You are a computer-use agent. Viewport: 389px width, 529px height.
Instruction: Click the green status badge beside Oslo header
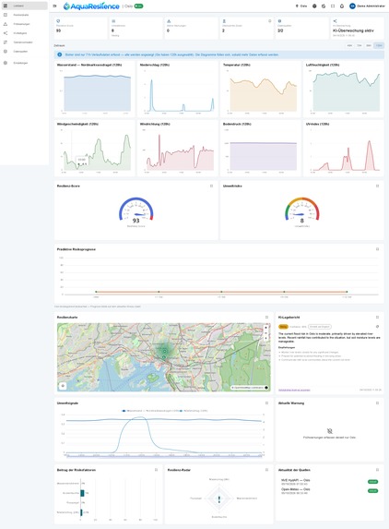(138, 6)
